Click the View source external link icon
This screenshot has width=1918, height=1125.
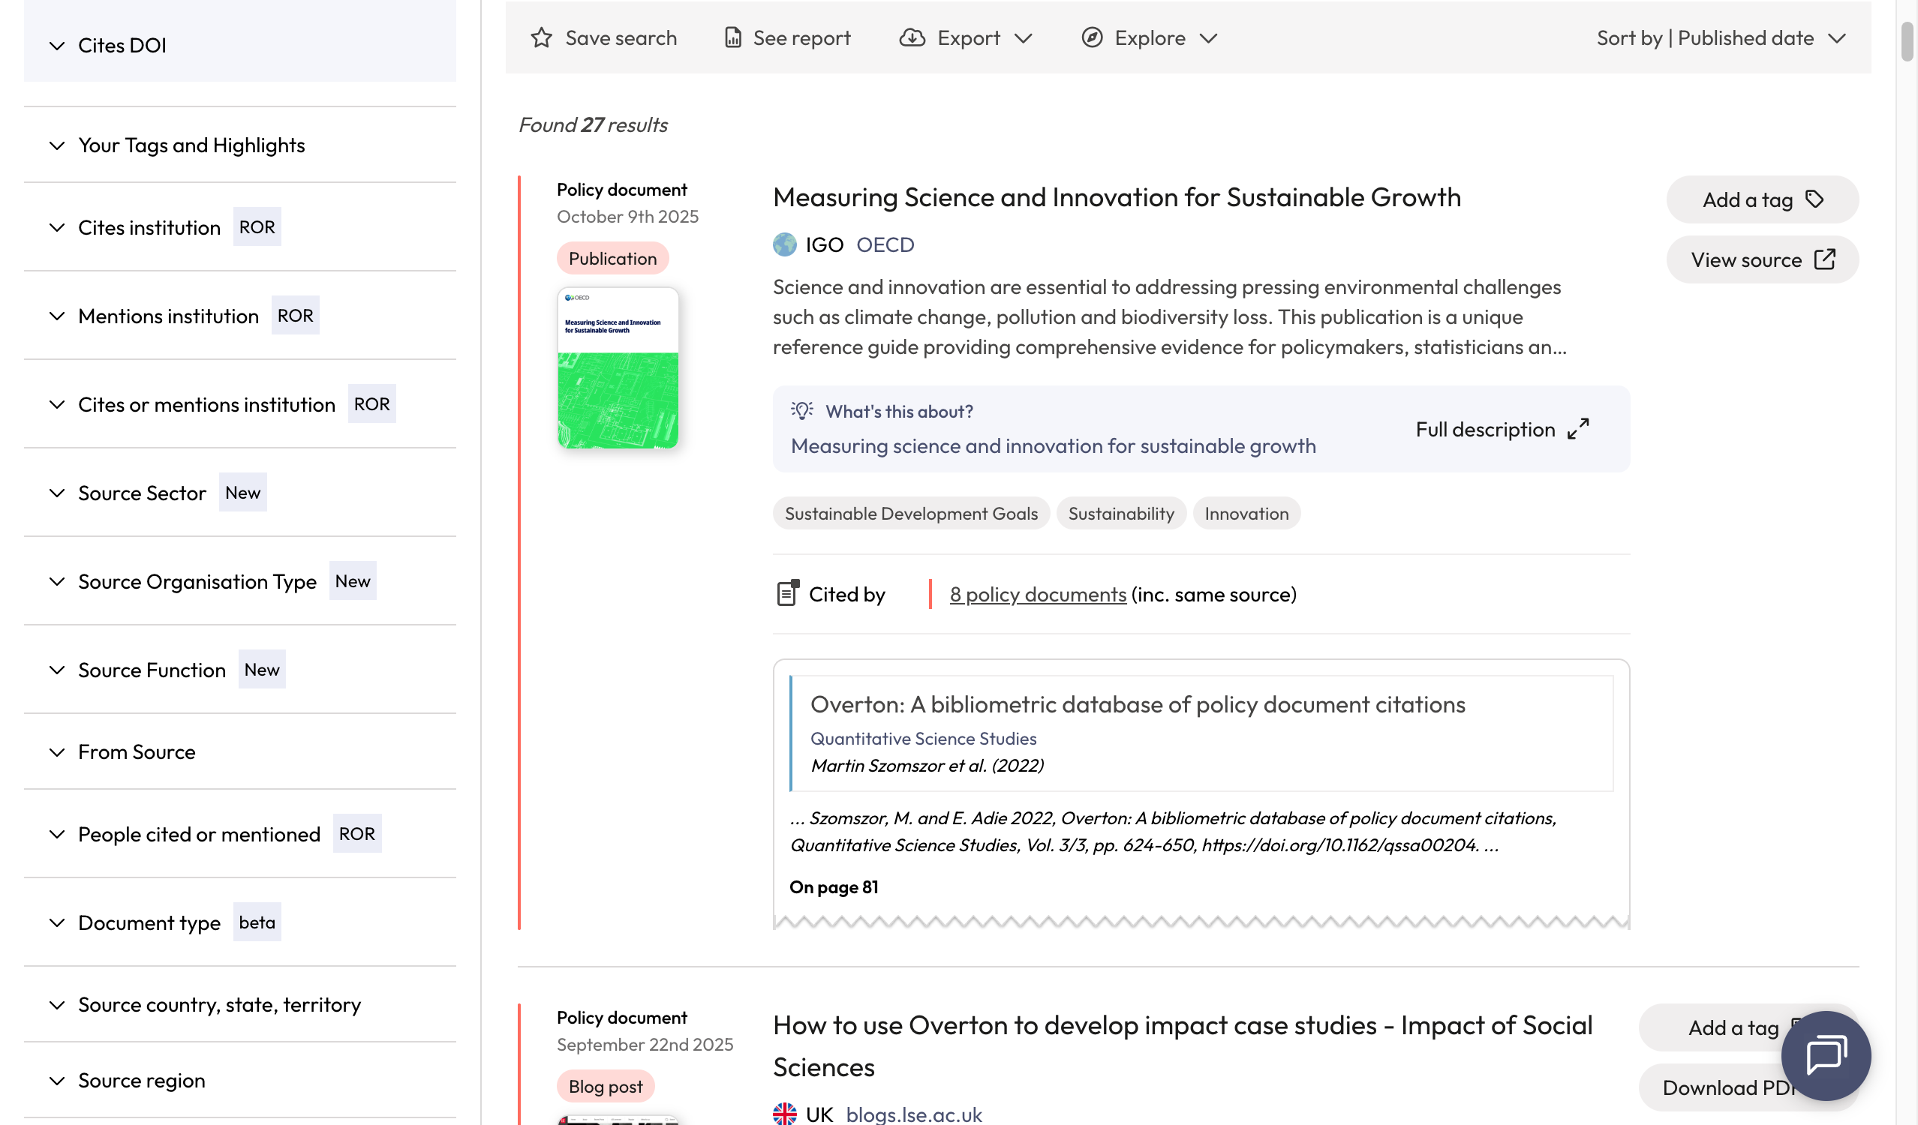click(1825, 259)
